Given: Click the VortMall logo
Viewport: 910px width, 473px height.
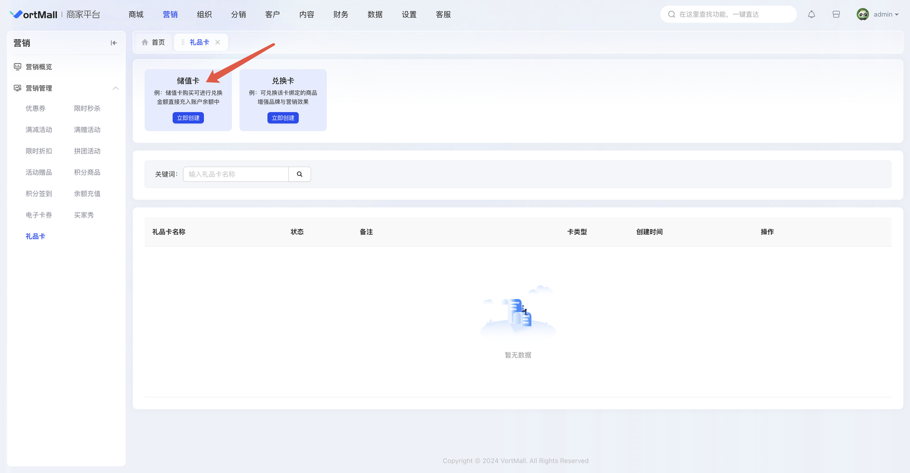Looking at the screenshot, I should tap(34, 15).
